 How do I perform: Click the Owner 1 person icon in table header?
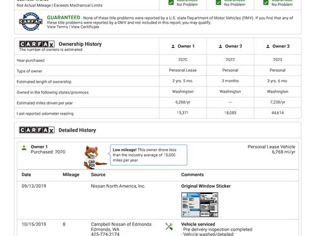(173, 46)
